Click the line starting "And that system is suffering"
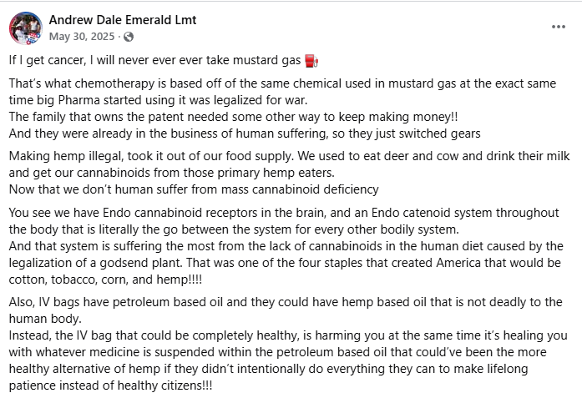 (x=284, y=245)
